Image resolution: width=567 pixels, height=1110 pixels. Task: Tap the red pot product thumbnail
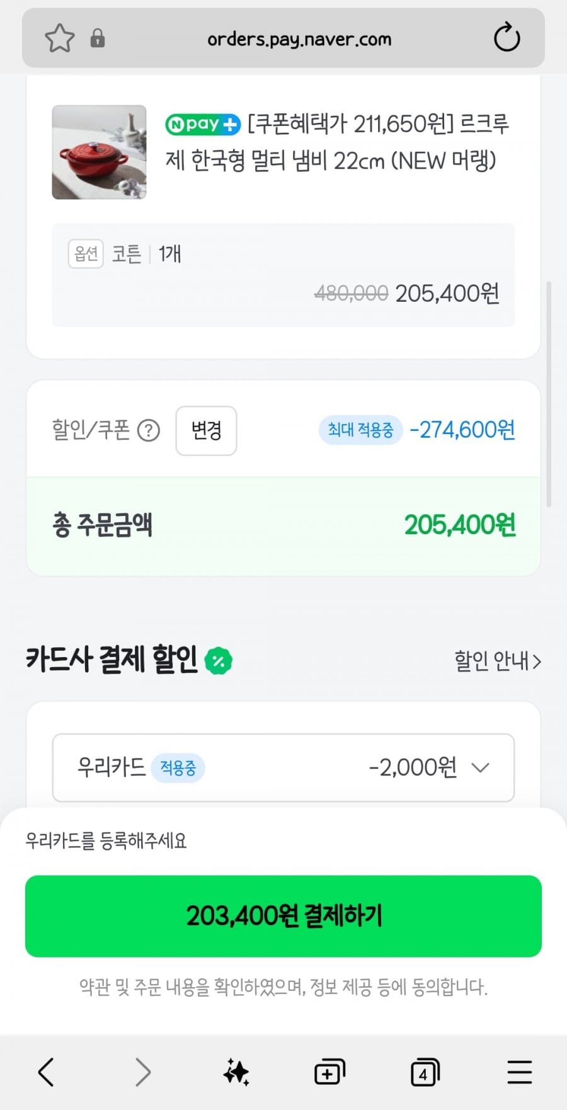[x=99, y=152]
